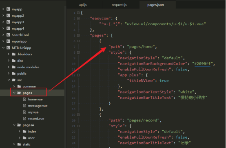
Task: Click the src open-folder icon
Action: pos(14,80)
